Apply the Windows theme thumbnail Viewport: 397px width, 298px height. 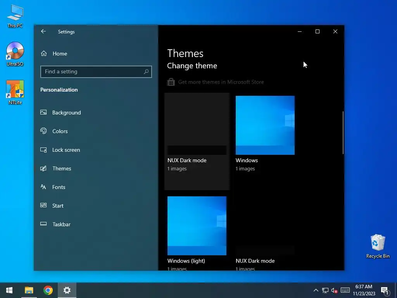click(x=265, y=125)
